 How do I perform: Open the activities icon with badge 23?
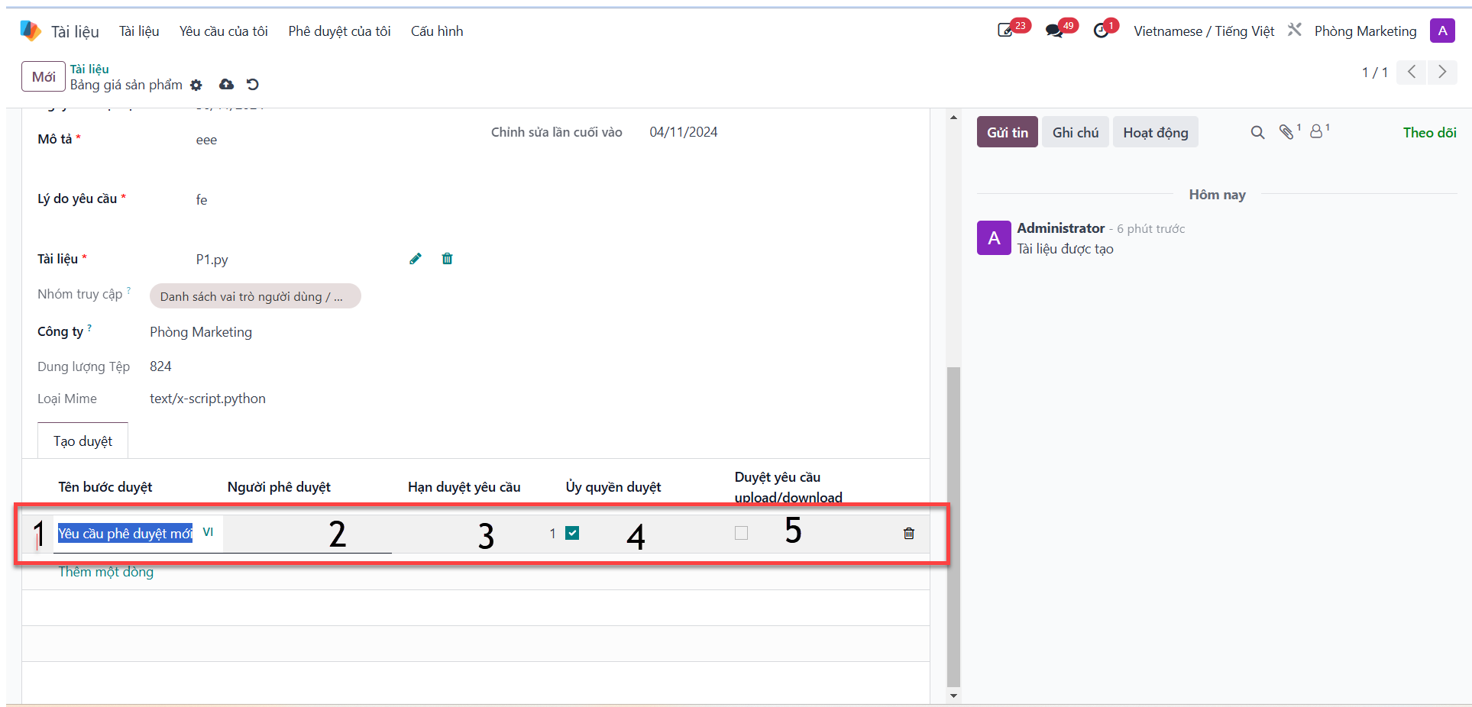(1005, 31)
